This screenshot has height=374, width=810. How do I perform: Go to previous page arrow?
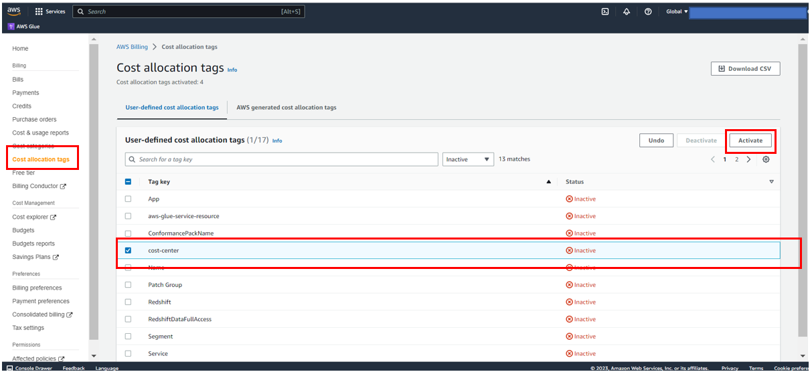[x=713, y=159]
